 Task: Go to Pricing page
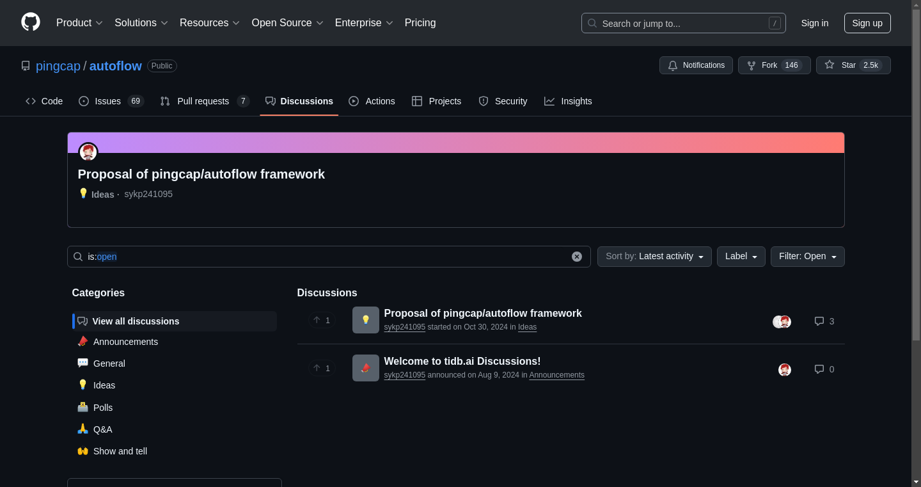click(420, 23)
